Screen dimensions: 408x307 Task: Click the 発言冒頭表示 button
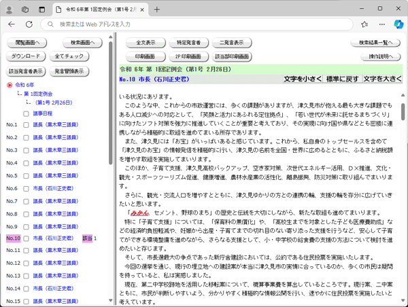(69, 71)
